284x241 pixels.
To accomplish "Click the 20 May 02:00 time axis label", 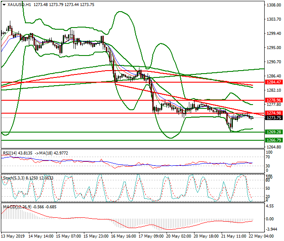I will [x=179, y=236].
